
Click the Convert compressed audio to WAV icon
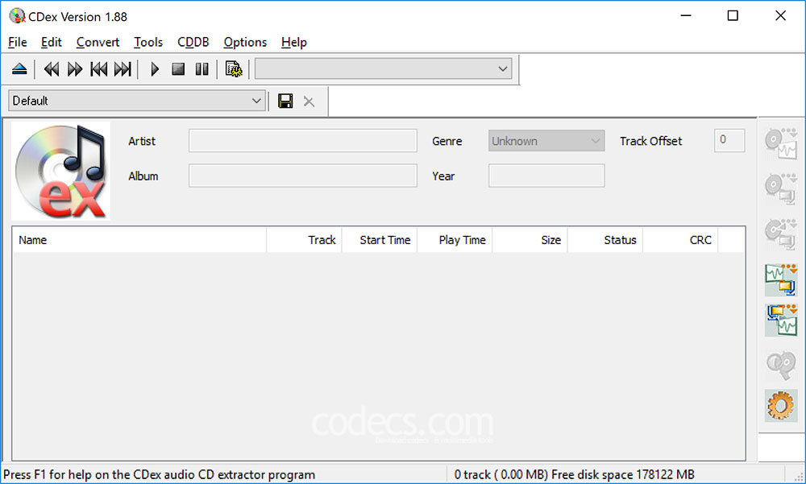pos(781,320)
